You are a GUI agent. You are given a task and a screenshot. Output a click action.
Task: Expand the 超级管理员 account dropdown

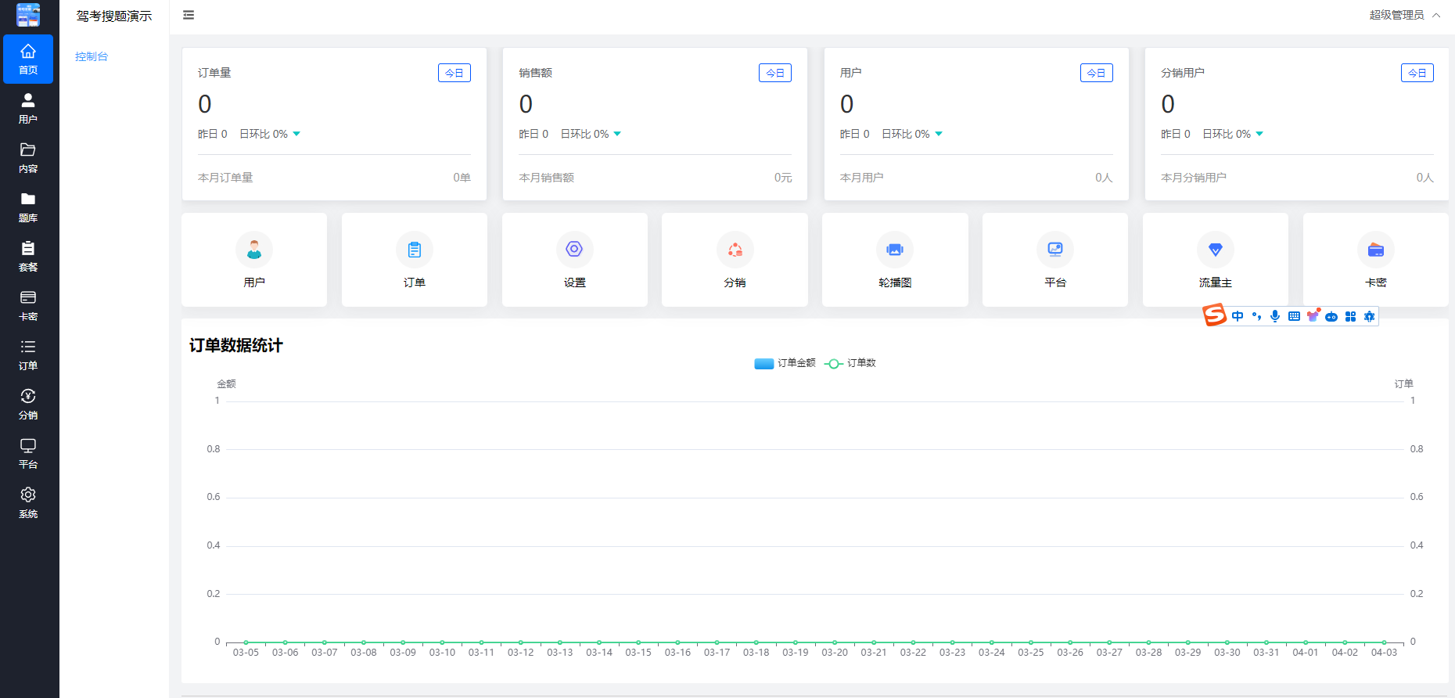coord(1404,15)
